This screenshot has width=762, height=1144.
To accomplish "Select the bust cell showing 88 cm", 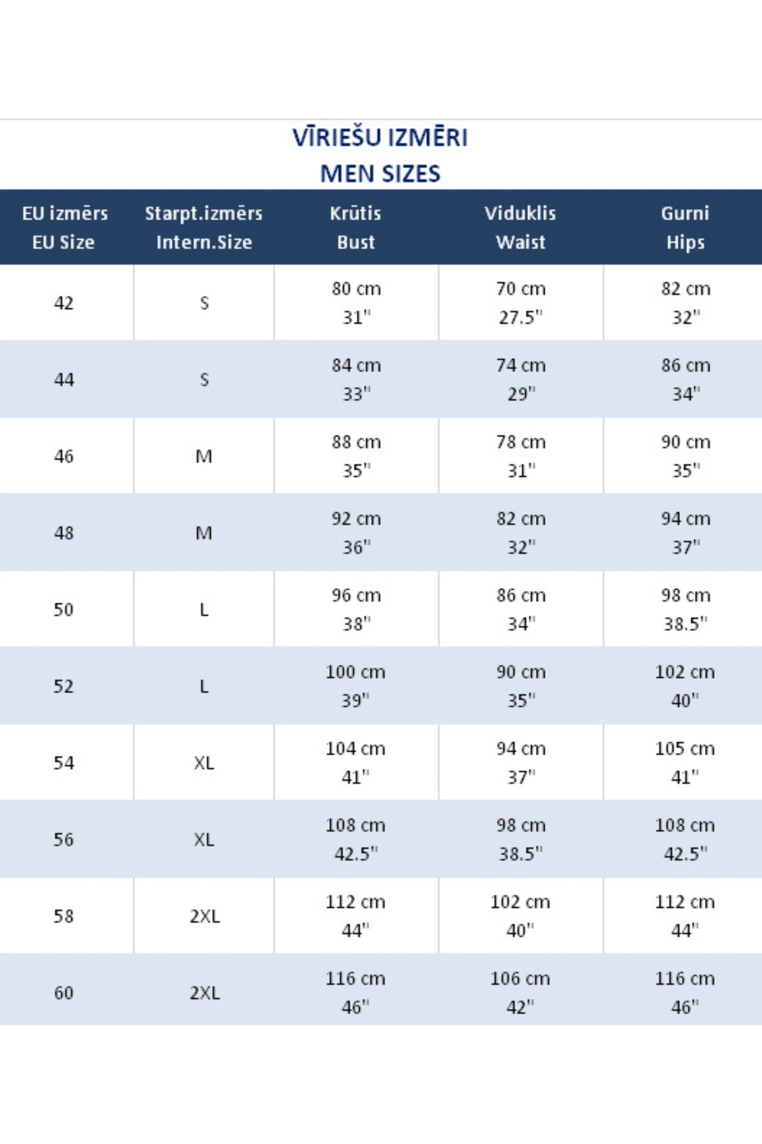I will pyautogui.click(x=356, y=456).
